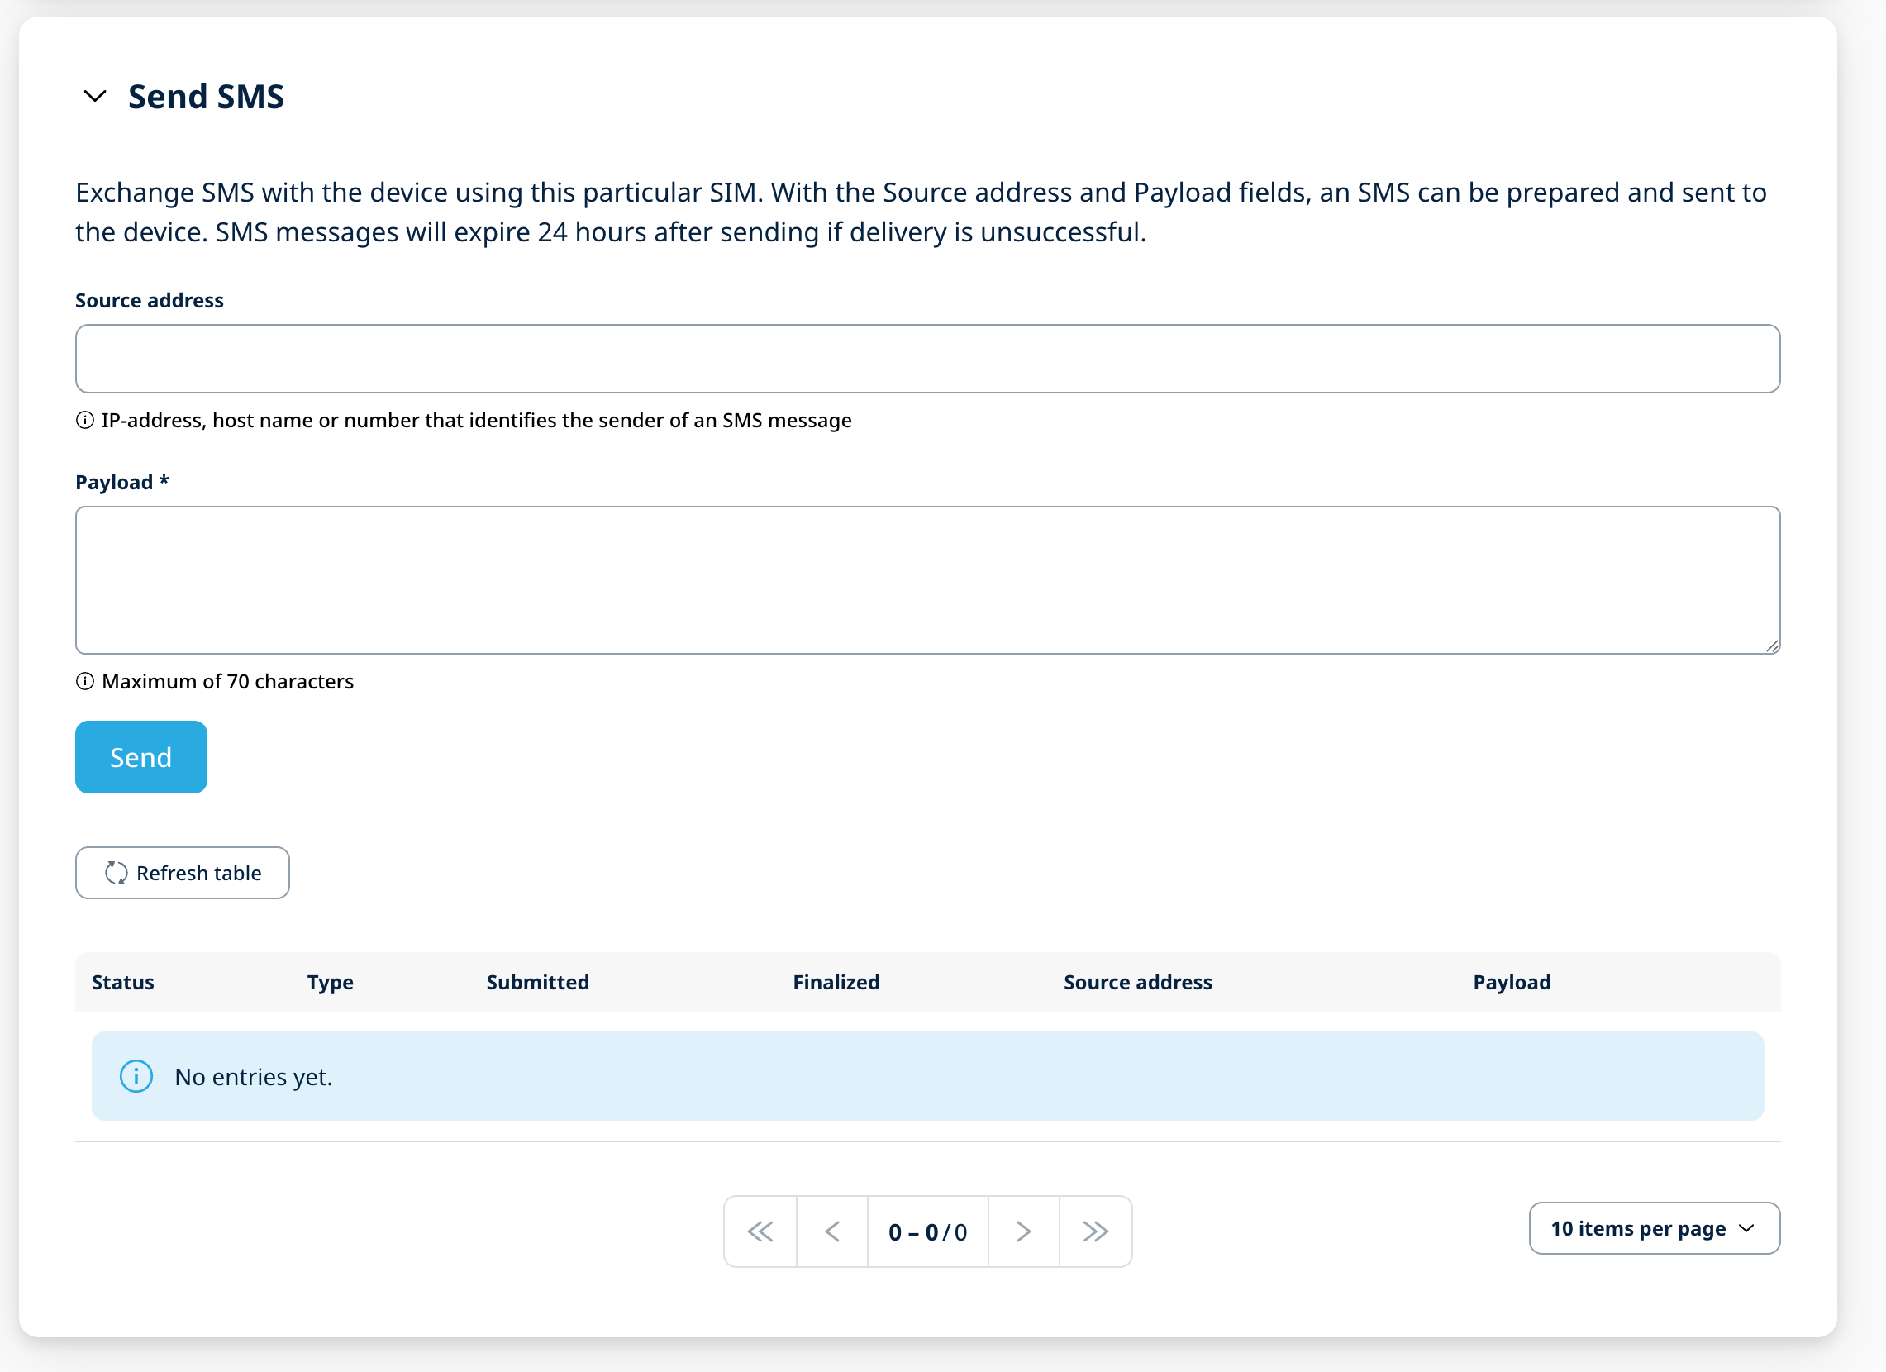1886x1372 pixels.
Task: Click the Refresh table button
Action: tap(182, 872)
